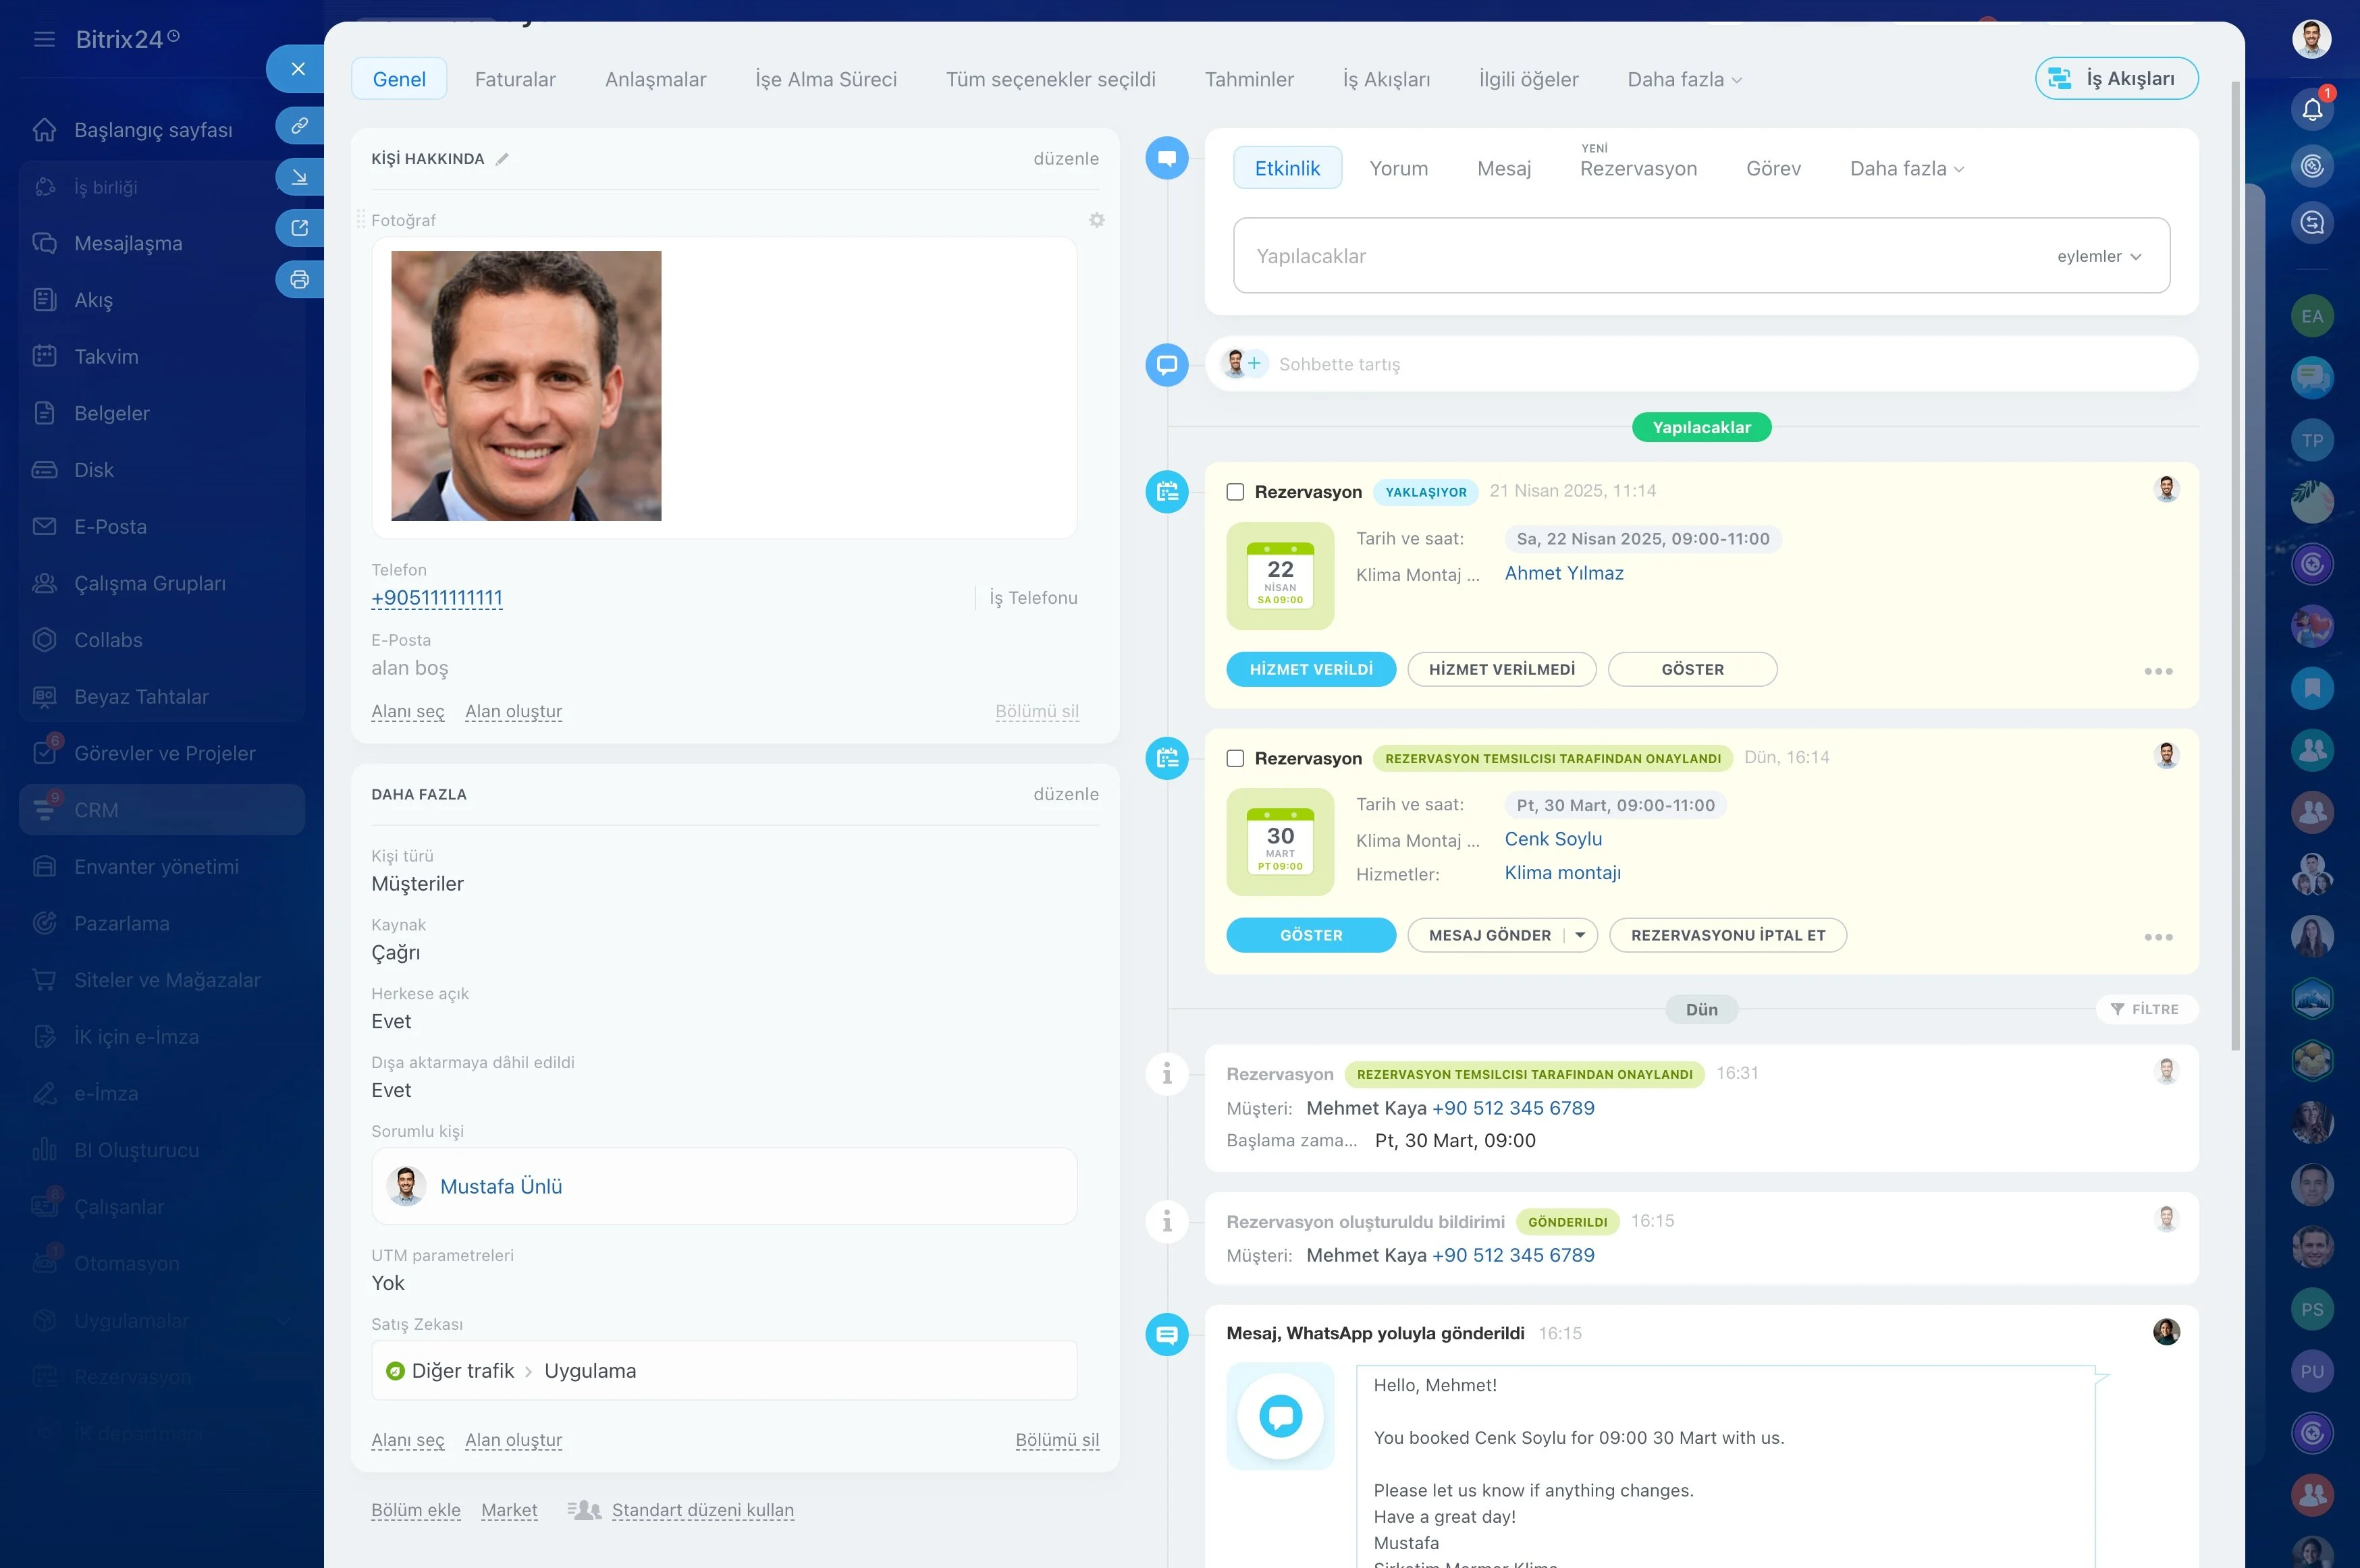2360x1568 pixels.
Task: Click the booking icon for the 30 Mart reservation
Action: [x=1166, y=758]
